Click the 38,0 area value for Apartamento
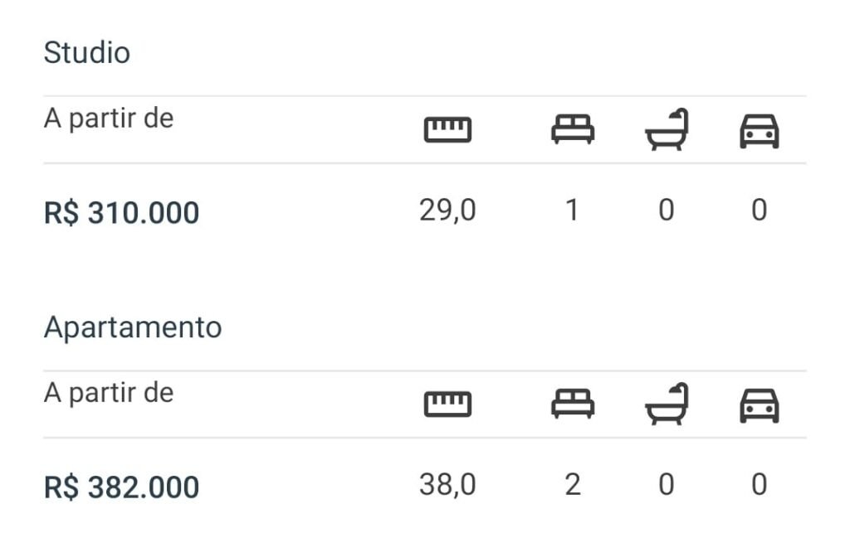 tap(447, 485)
